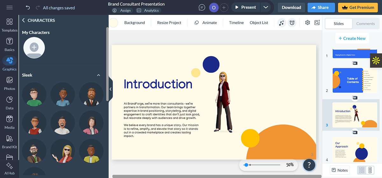Switch to the Comments tab
The height and width of the screenshot is (178, 382).
[365, 23]
